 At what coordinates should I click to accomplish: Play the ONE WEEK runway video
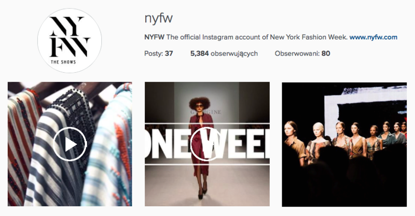pyautogui.click(x=207, y=144)
